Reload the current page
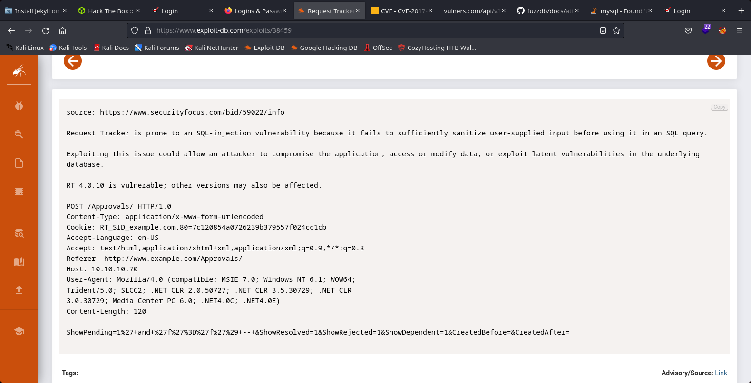Image resolution: width=751 pixels, height=383 pixels. click(x=46, y=30)
